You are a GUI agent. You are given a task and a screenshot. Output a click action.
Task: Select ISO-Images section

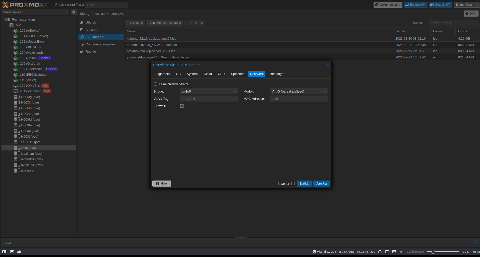click(x=101, y=37)
